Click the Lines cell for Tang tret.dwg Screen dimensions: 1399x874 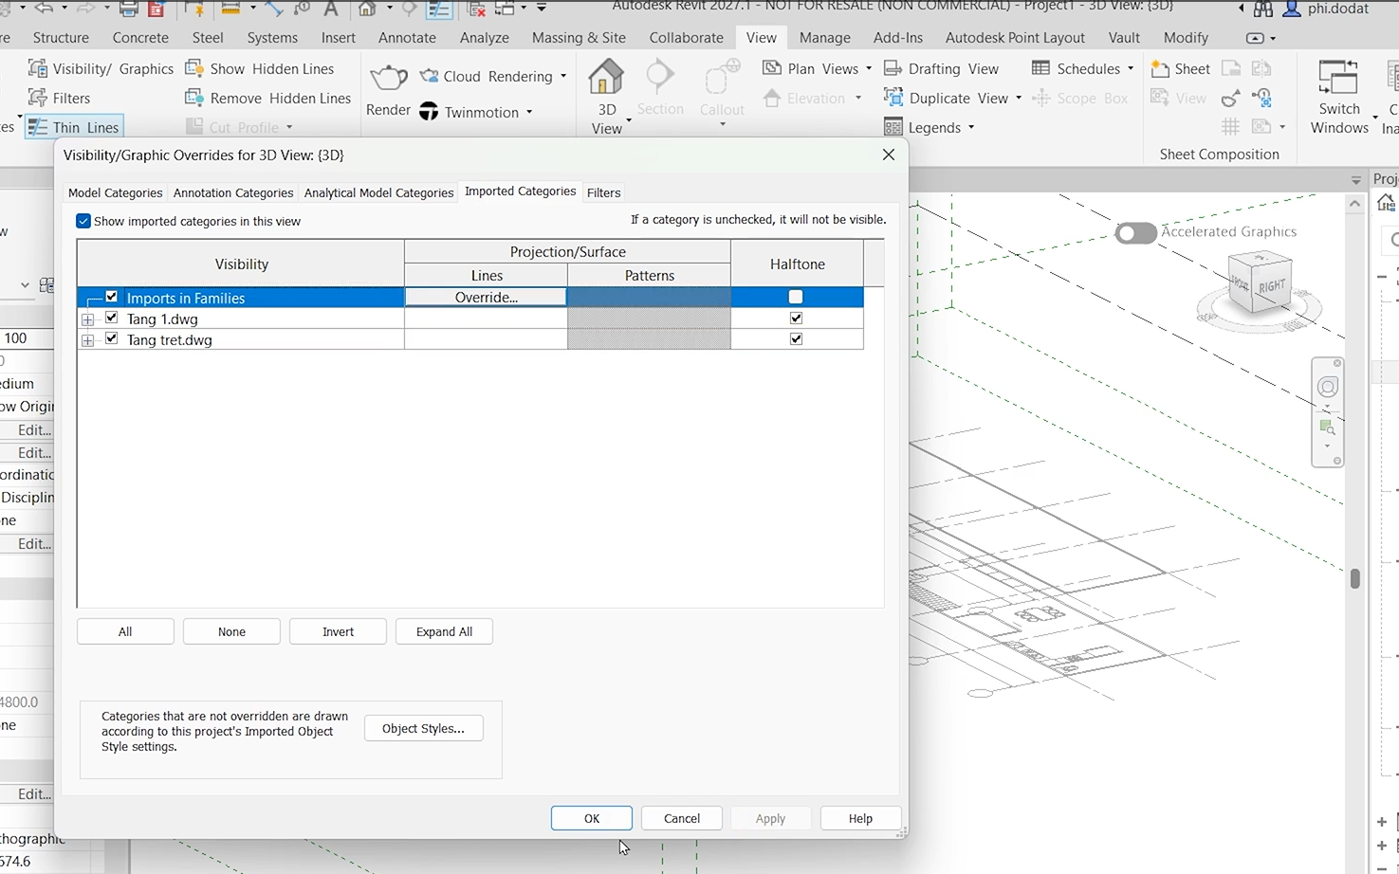(487, 339)
